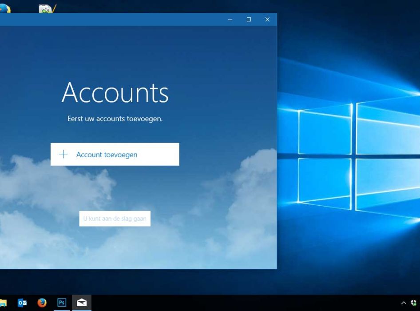Click the Accounts heading text

pos(115,92)
